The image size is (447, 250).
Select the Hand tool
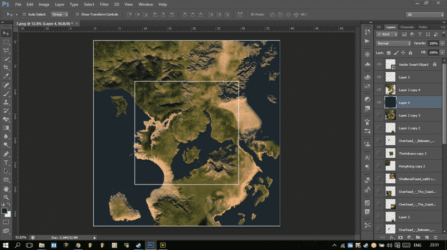pyautogui.click(x=6, y=188)
